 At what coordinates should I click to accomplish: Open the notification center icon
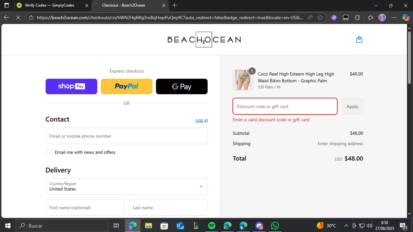pos(403,226)
